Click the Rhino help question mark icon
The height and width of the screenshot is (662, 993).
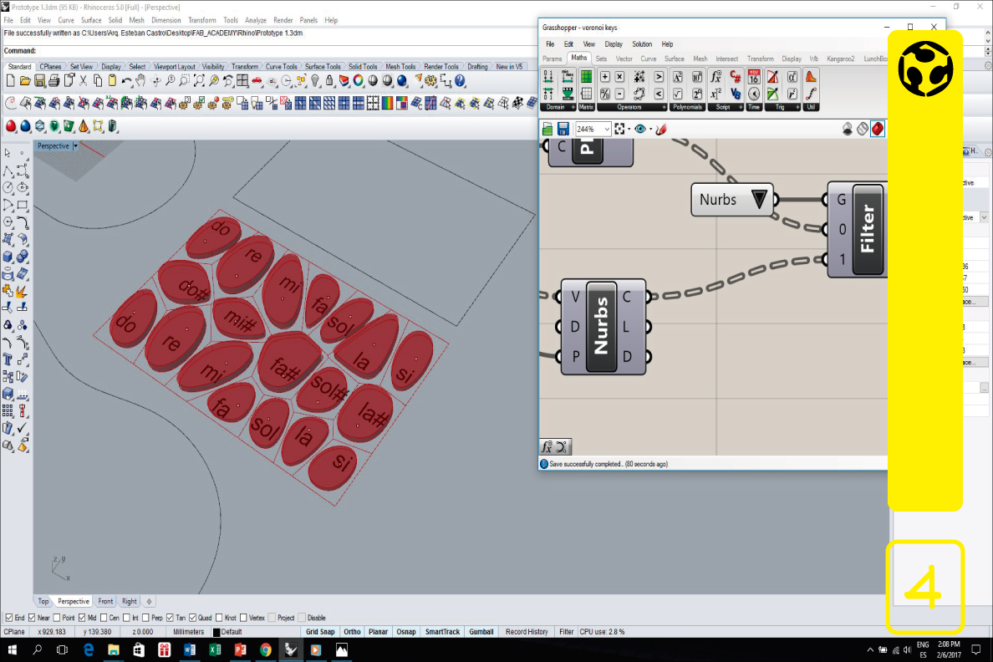[460, 81]
